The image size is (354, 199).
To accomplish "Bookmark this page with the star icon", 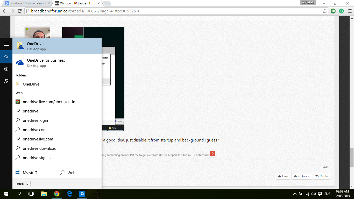I will (x=325, y=11).
